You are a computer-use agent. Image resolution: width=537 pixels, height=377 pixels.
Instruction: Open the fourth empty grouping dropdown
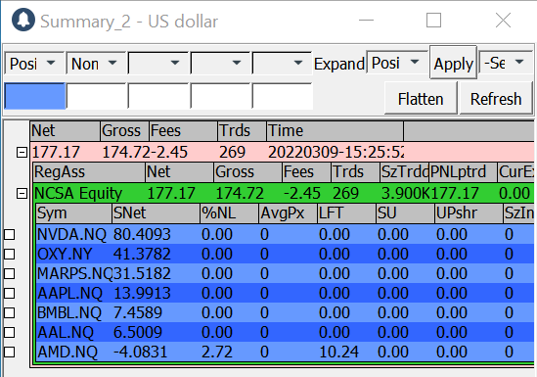point(220,64)
